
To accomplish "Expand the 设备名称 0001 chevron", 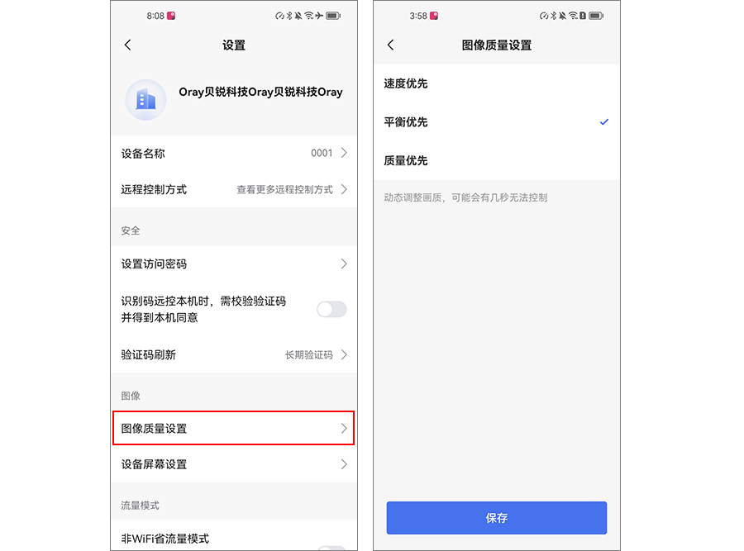I will [344, 153].
